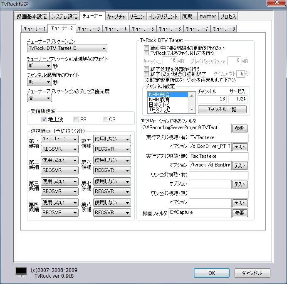Image resolution: width=287 pixels, height=284 pixels.
Task: Click テスト for ワンセグ(視聴・有) option
Action: pos(240,184)
